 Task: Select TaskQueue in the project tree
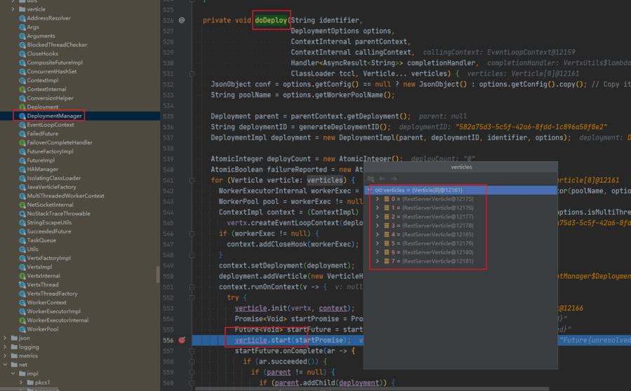(x=41, y=240)
